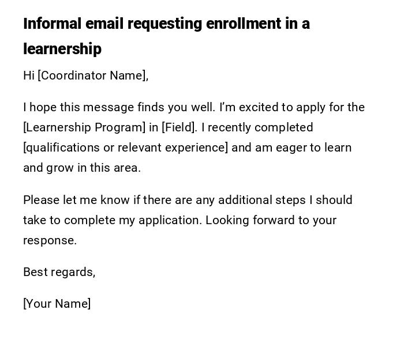The image size is (404, 340).
Task: Select the [Learnership Program] placeholder
Action: pyautogui.click(x=84, y=127)
